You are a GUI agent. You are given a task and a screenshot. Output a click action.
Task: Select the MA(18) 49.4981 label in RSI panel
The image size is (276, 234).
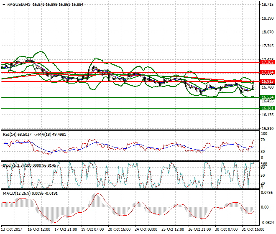pyautogui.click(x=52, y=135)
